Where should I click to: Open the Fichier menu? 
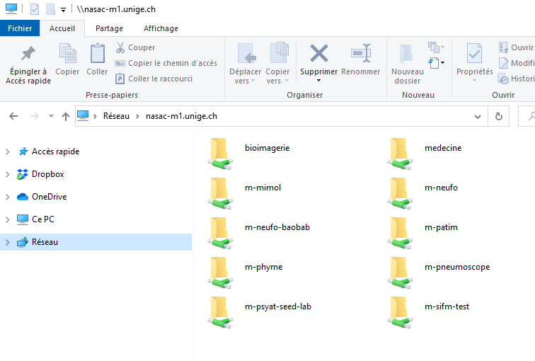click(x=20, y=28)
